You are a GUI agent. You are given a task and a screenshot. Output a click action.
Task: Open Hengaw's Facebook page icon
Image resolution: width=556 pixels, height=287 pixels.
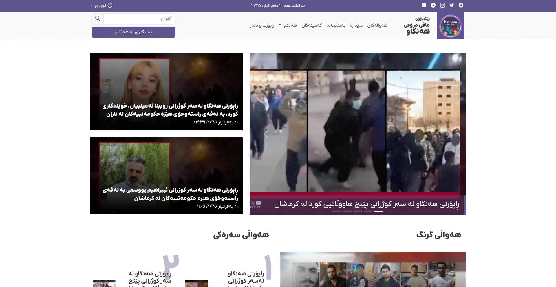[461, 5]
